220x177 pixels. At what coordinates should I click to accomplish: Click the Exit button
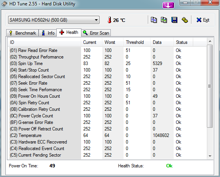click(203, 20)
